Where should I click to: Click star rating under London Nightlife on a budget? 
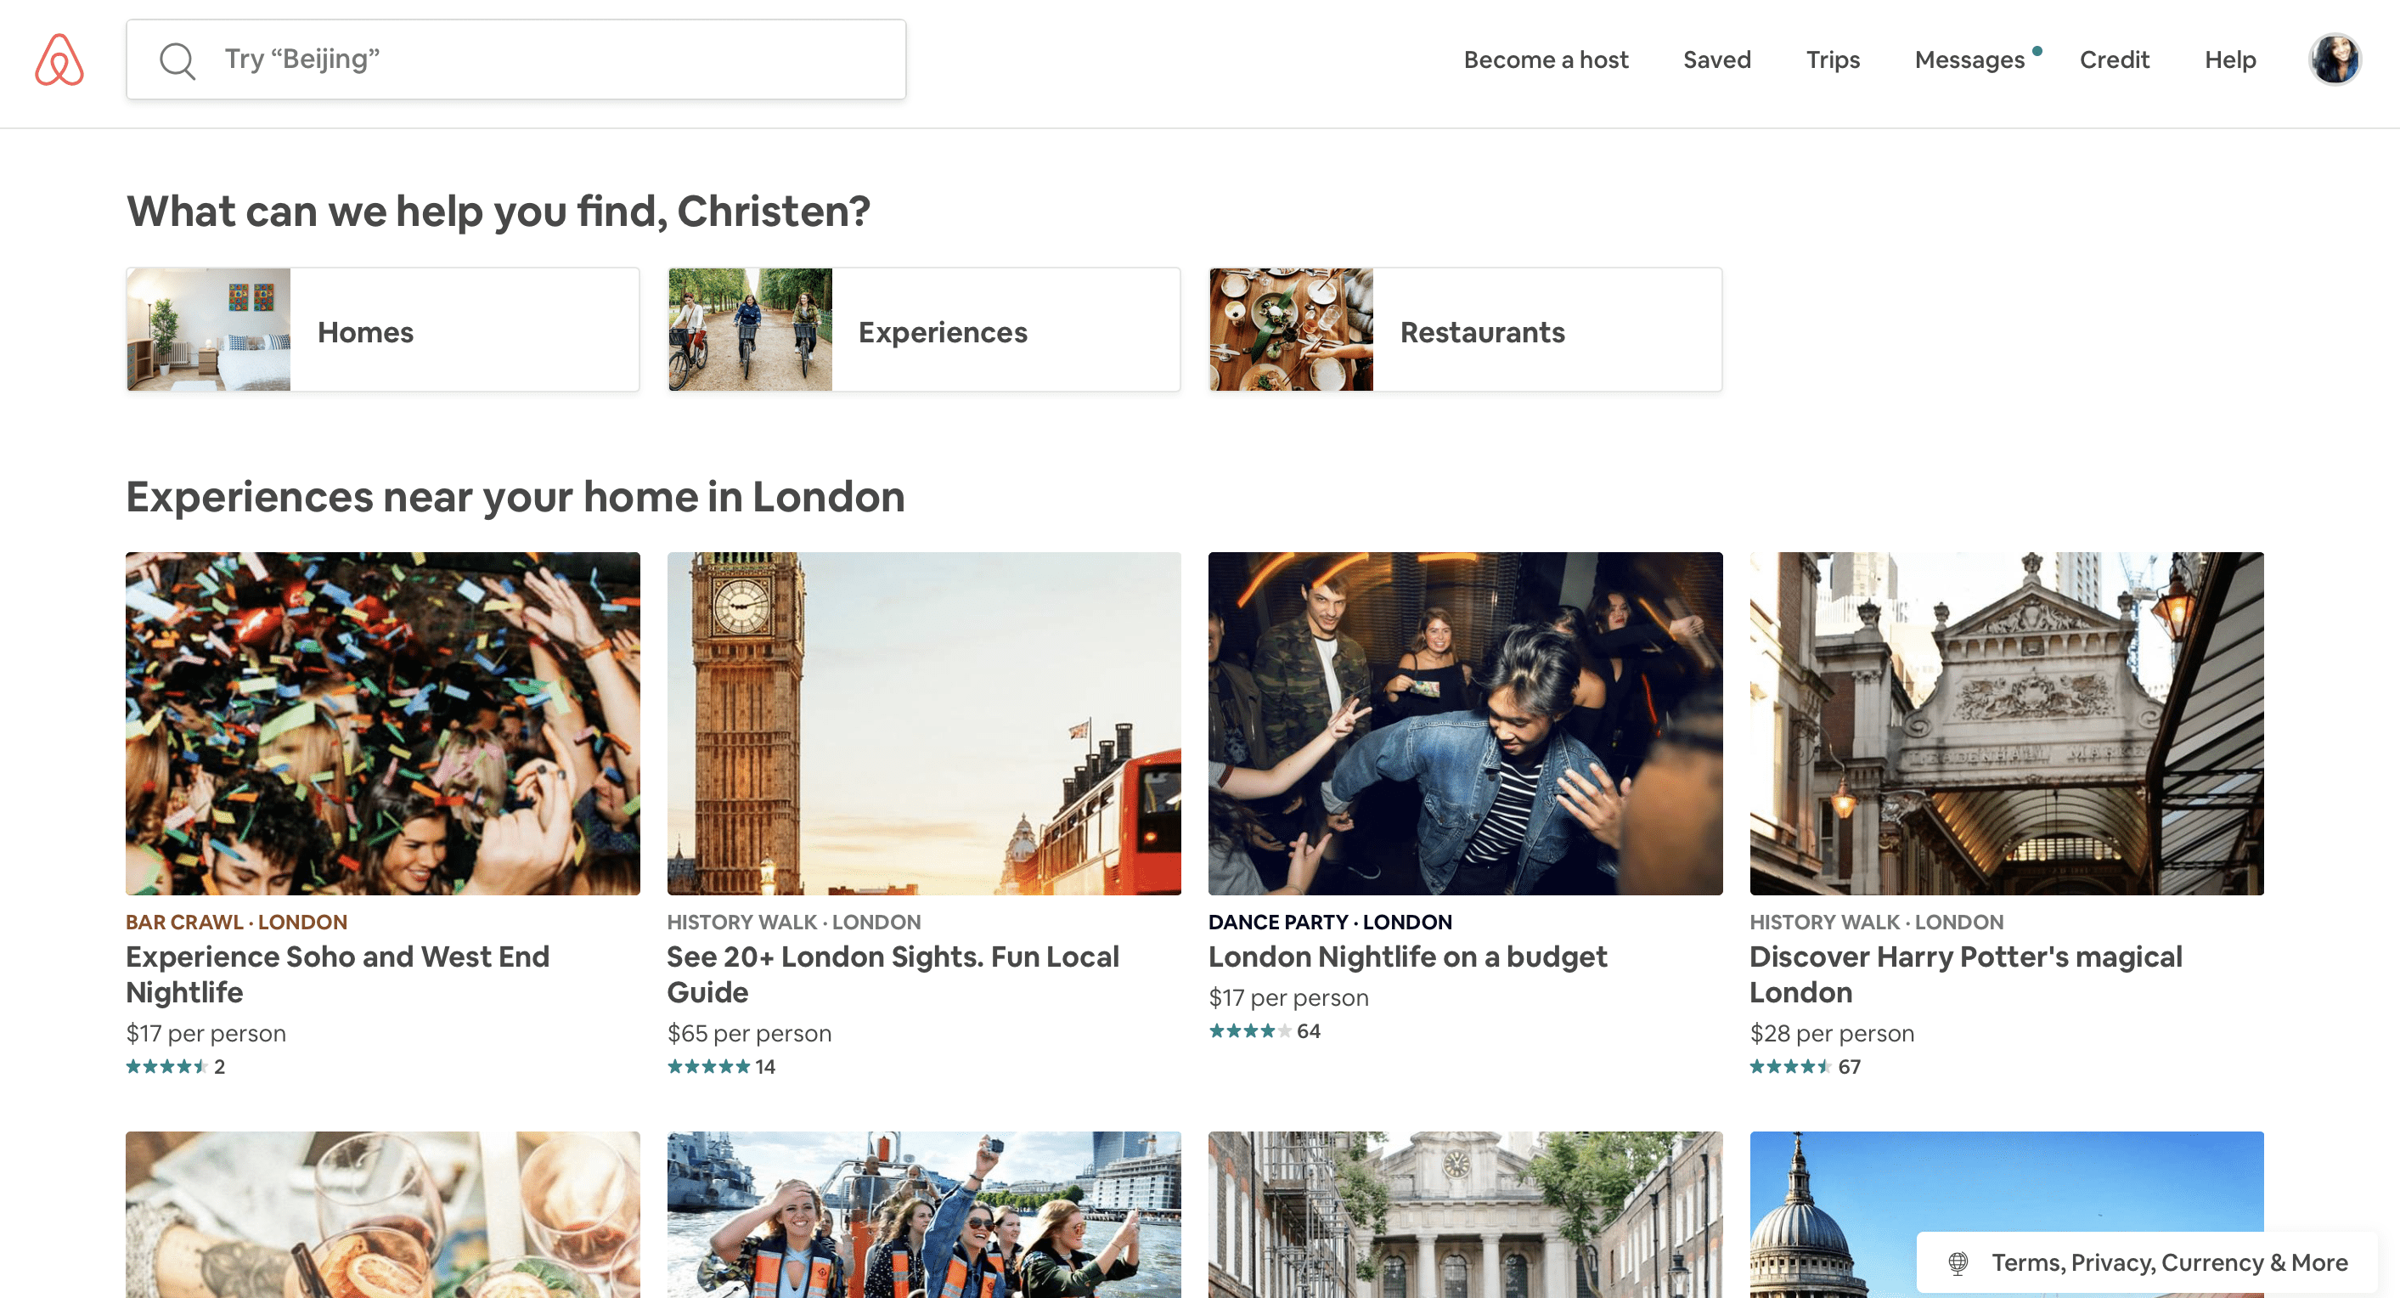1249,1030
